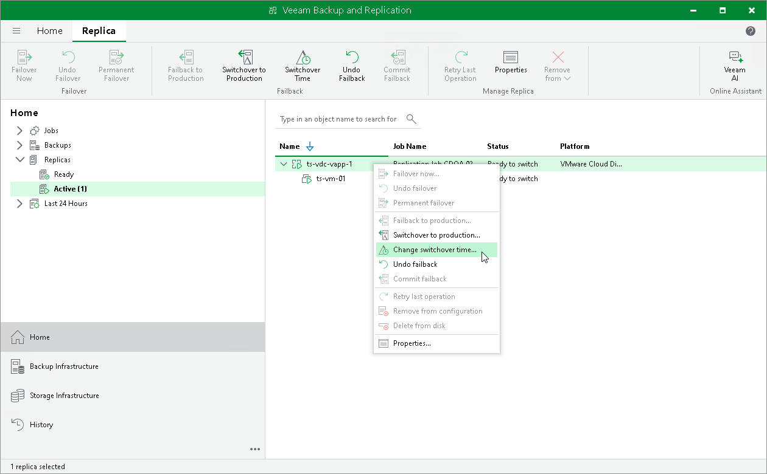Expand the Backups tree node

tap(19, 145)
